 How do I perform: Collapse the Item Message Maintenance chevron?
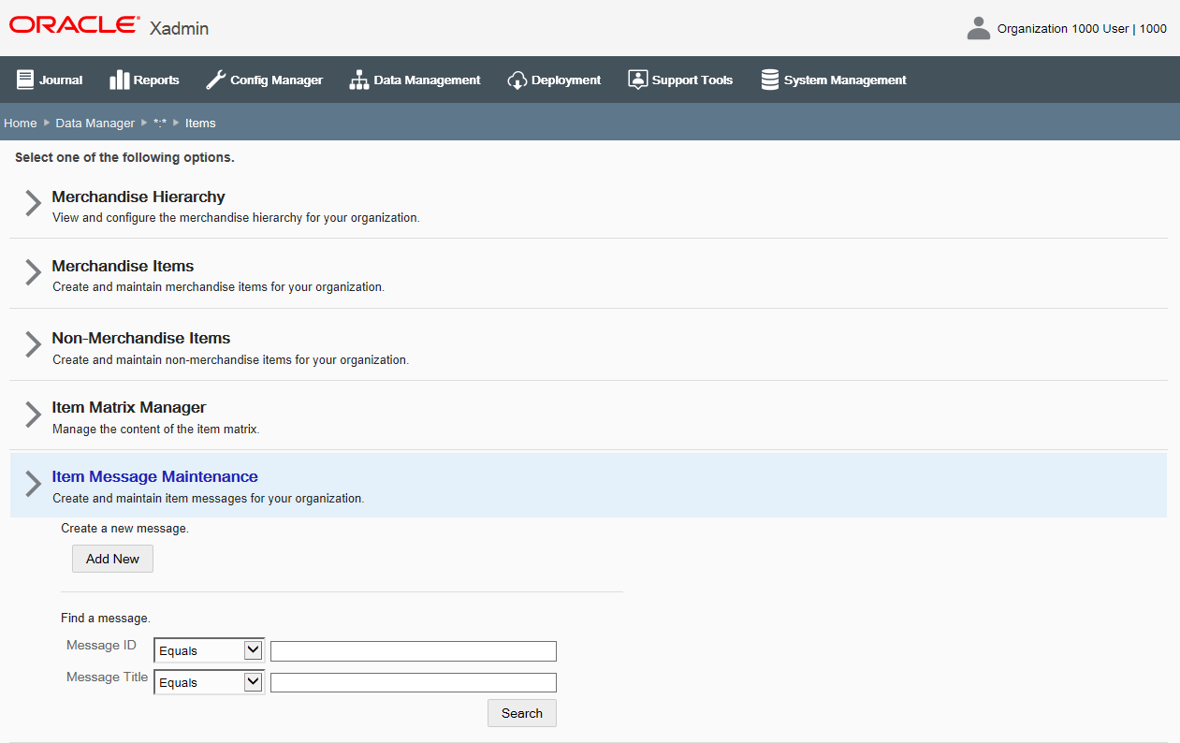click(x=33, y=484)
